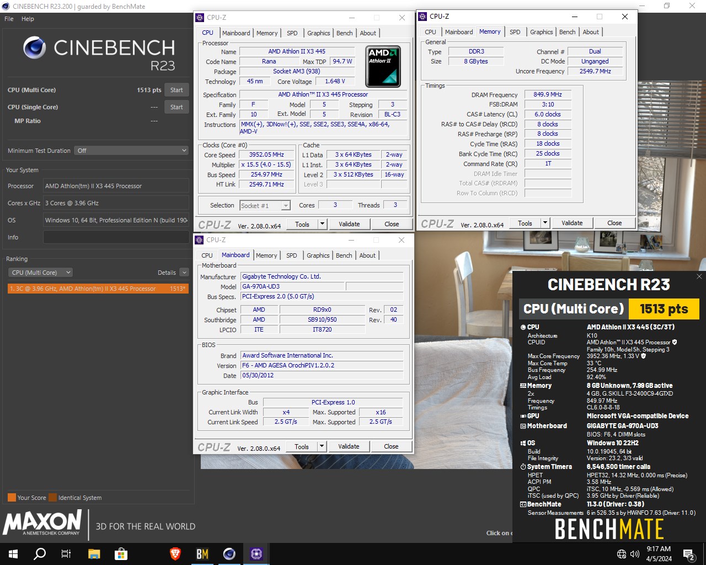Click the Core Voltage value 1.648 V
This screenshot has width=706, height=565.
(335, 81)
